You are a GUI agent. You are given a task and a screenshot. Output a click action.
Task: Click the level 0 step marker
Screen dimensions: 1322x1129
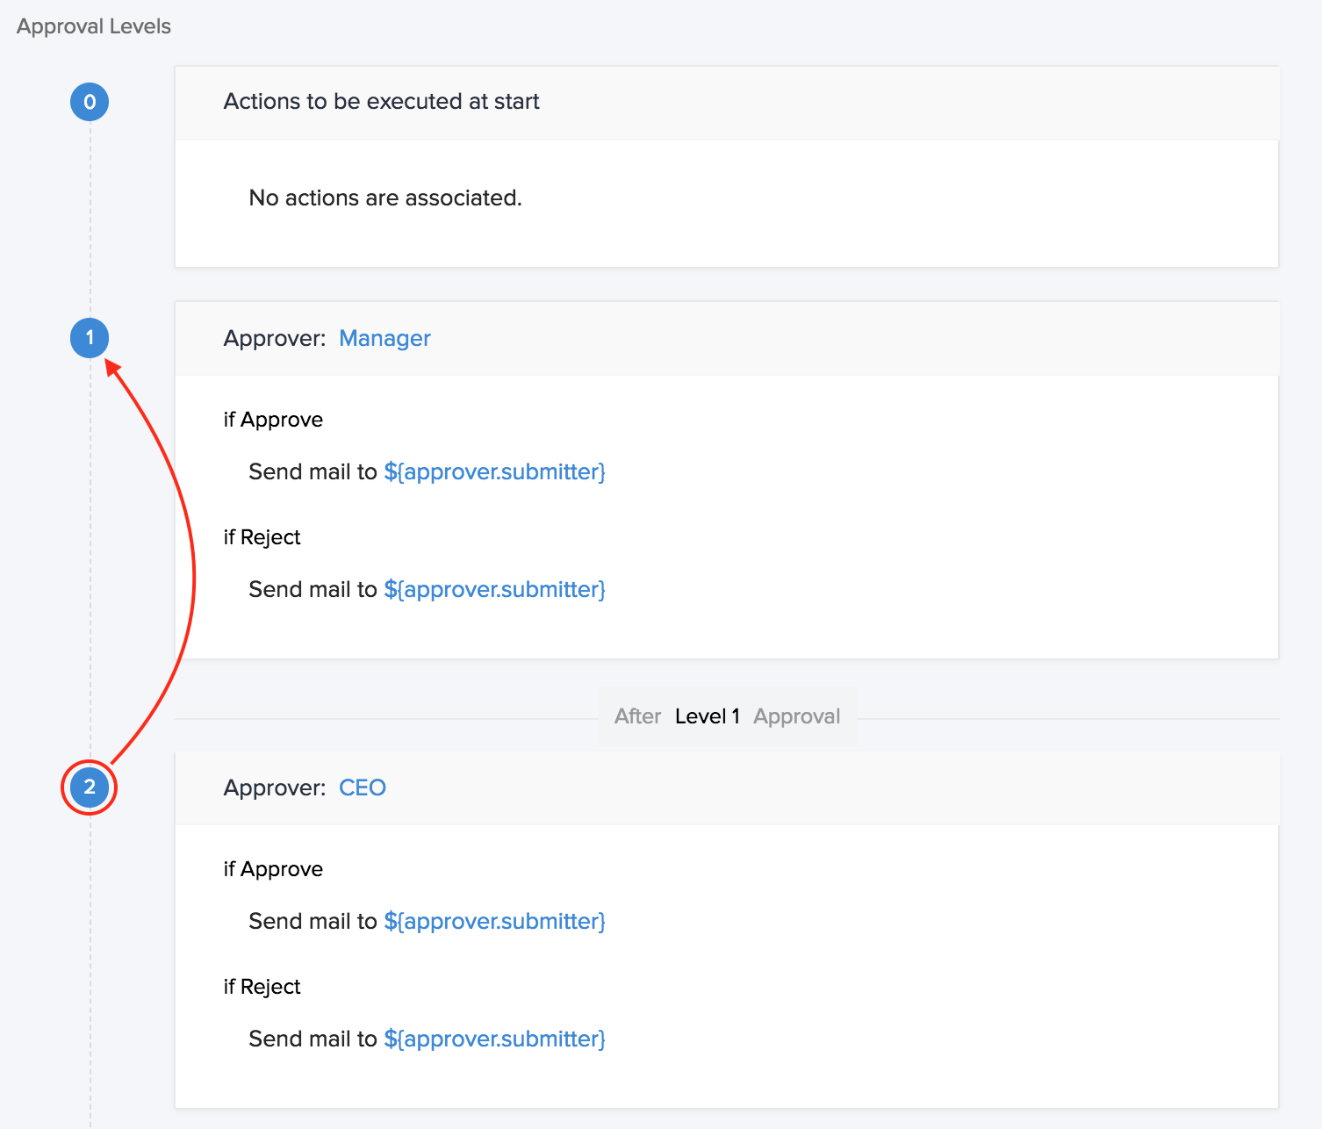coord(90,102)
